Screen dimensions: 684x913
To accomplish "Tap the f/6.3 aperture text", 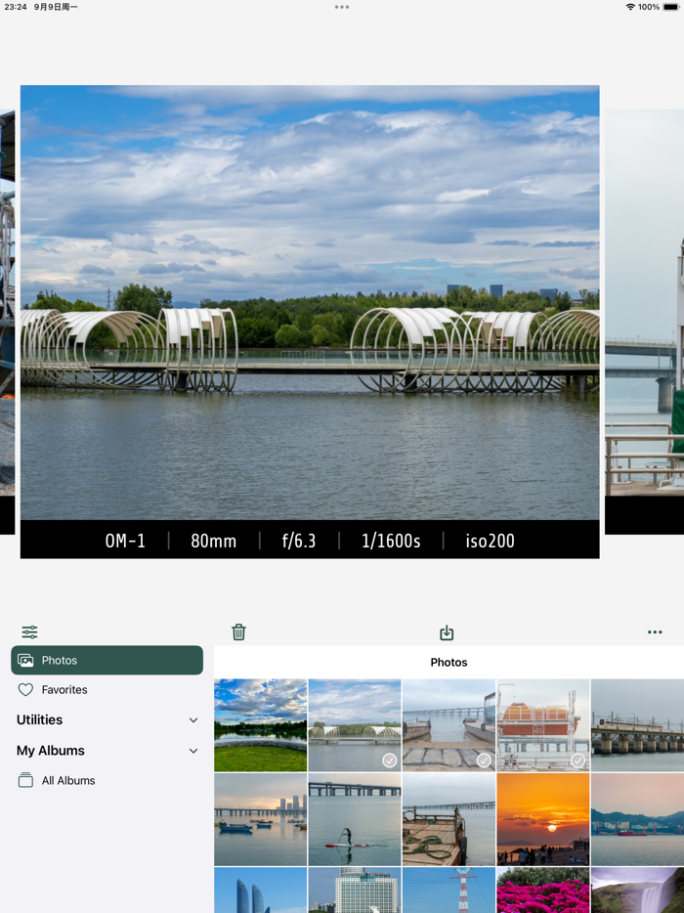I will point(299,541).
